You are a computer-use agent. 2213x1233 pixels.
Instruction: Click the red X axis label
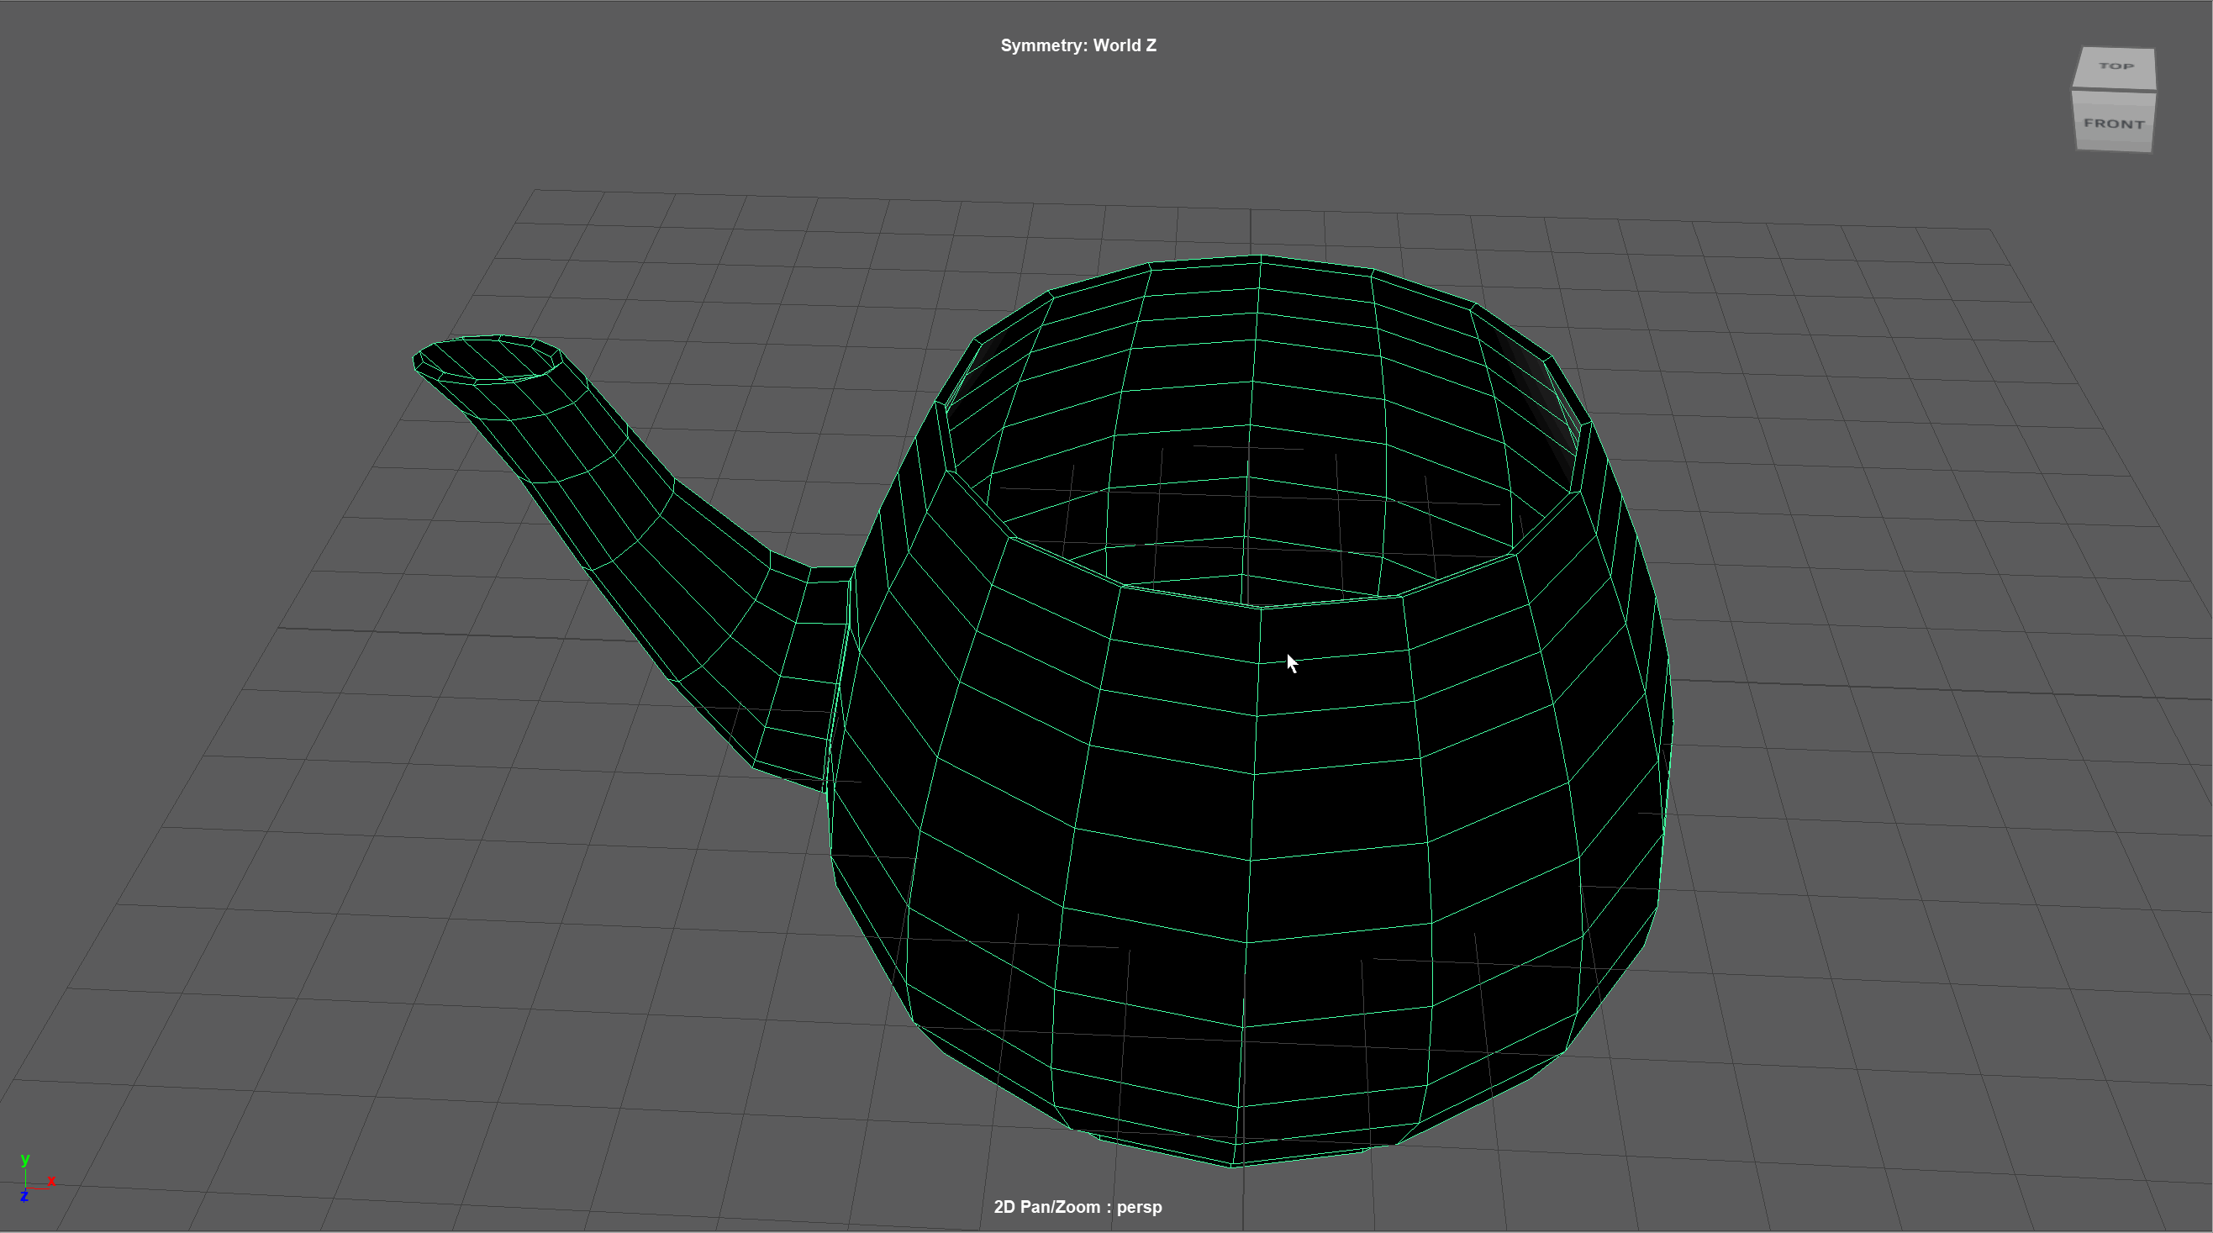(x=51, y=1181)
